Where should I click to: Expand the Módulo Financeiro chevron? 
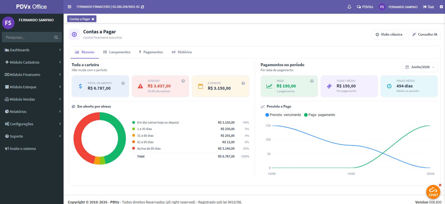tap(60, 75)
